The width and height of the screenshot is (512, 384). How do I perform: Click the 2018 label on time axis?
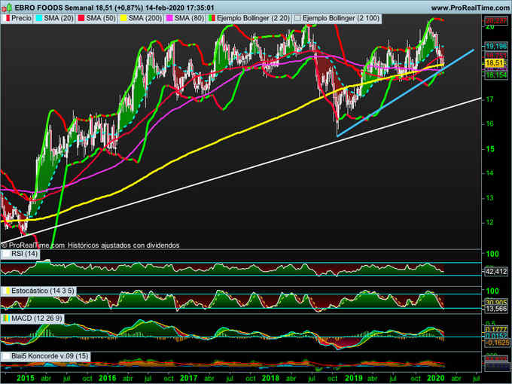pyautogui.click(x=271, y=378)
